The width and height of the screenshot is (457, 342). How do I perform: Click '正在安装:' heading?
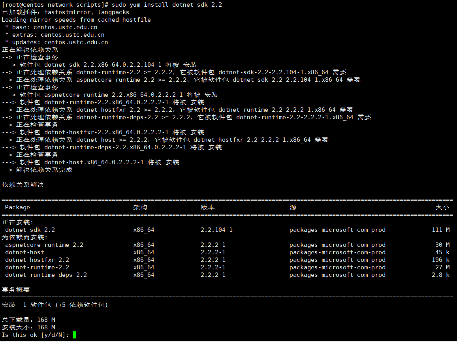[17, 222]
